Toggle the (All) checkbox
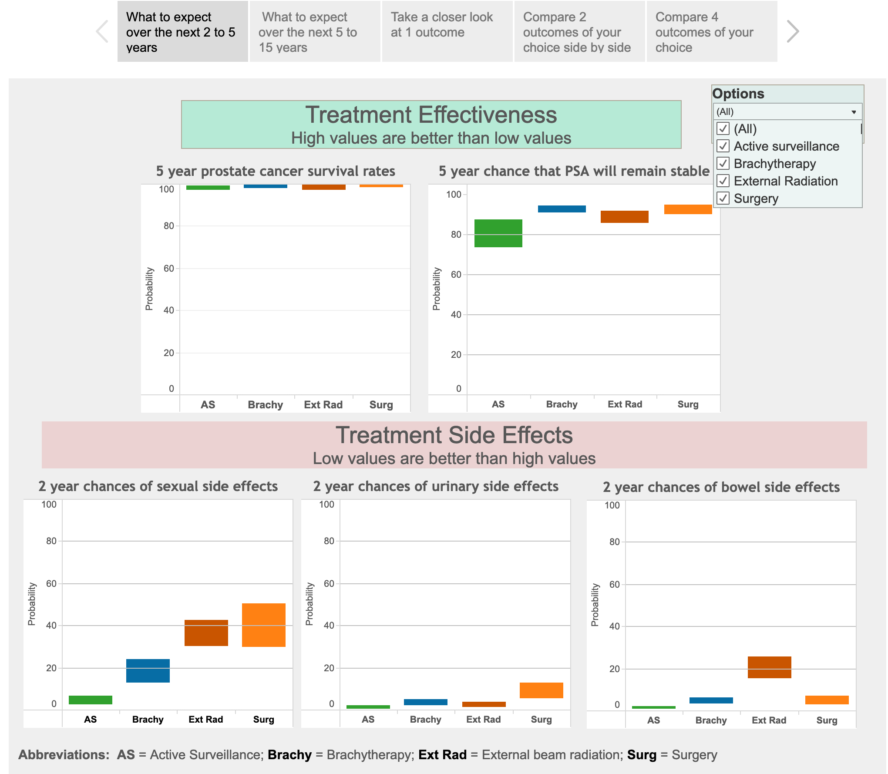 pos(723,129)
